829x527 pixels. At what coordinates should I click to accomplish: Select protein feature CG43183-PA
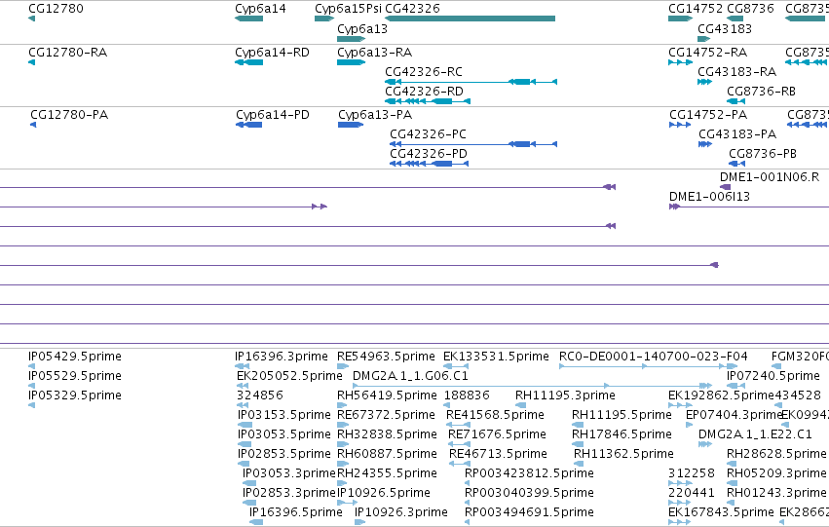pyautogui.click(x=705, y=144)
